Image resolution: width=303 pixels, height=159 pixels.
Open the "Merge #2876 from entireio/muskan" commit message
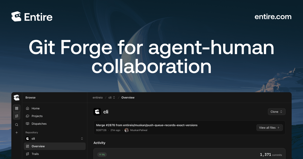pyautogui.click(x=147, y=125)
